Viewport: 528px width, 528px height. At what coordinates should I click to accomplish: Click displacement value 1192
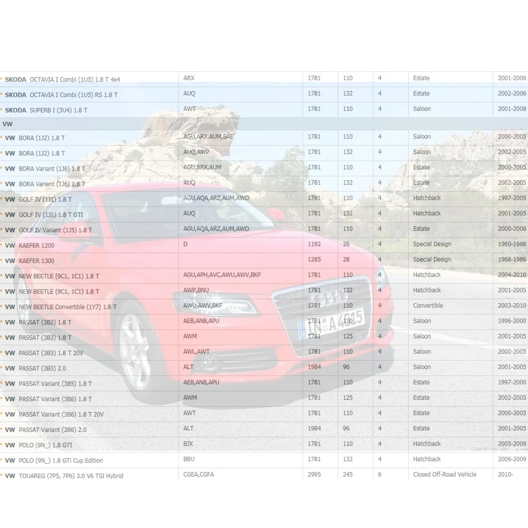tap(314, 244)
